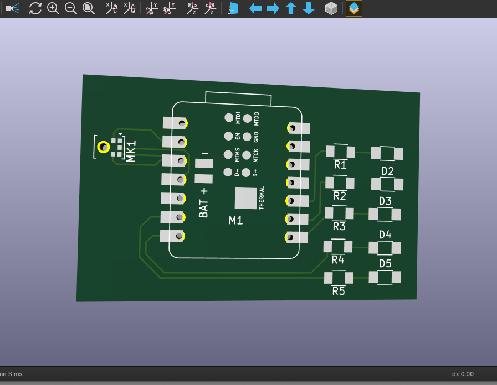Rotate board clockwise around Y axis

click(152, 8)
